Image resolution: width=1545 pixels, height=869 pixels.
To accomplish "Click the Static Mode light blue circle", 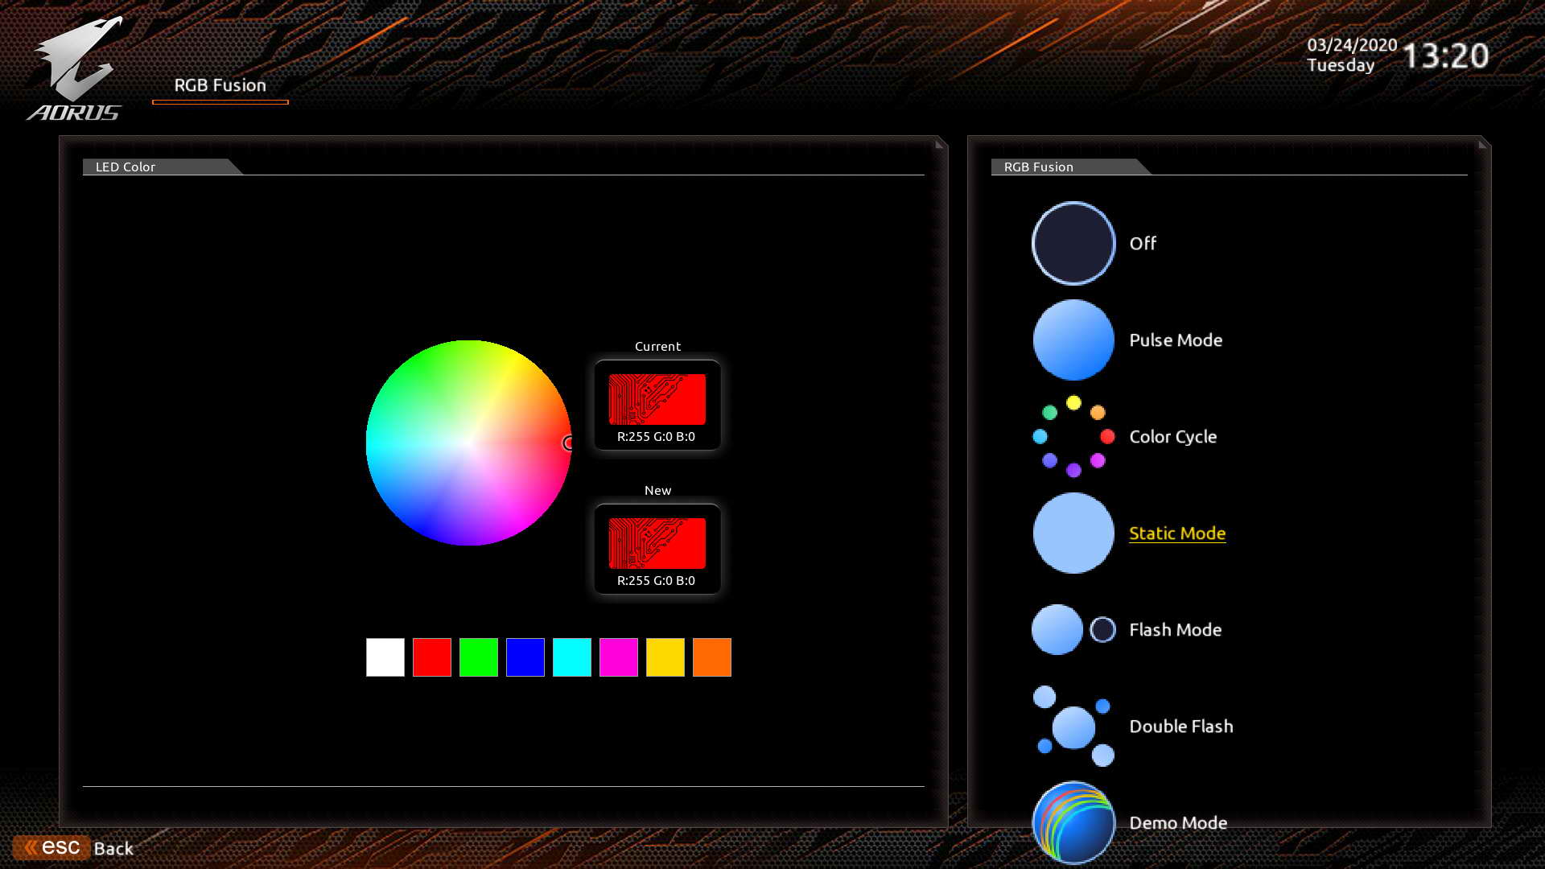I will click(1073, 533).
